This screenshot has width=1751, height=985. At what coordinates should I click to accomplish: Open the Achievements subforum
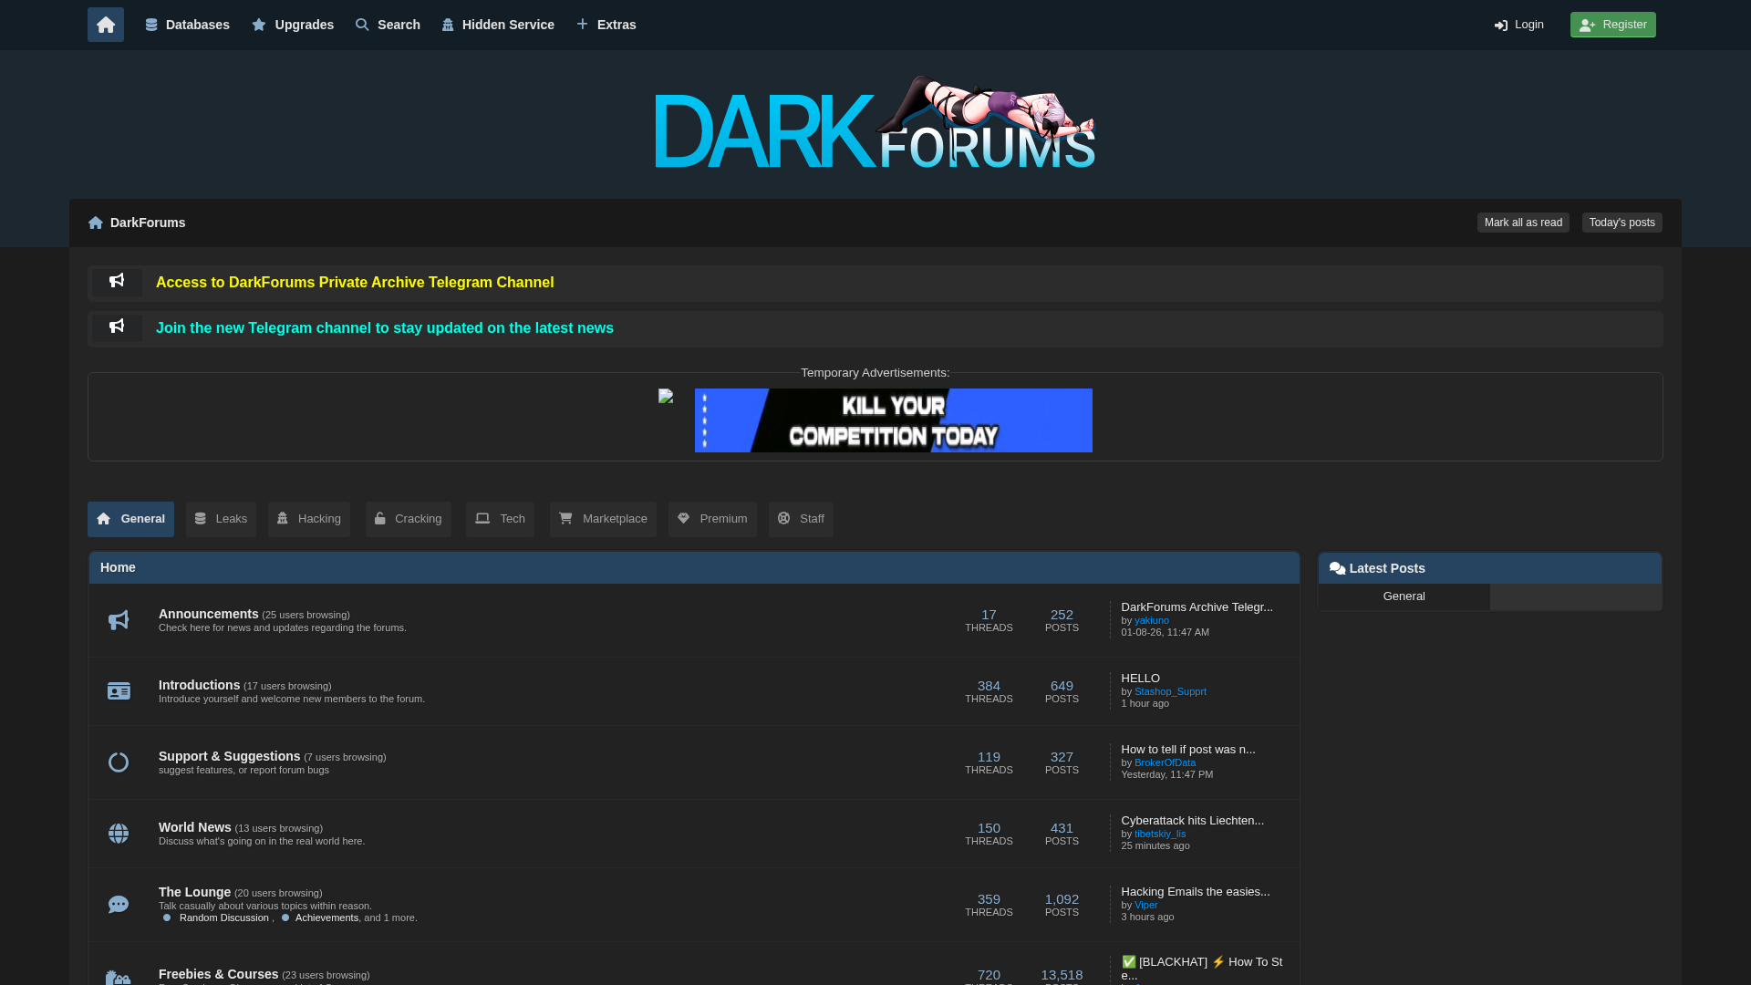point(326,918)
